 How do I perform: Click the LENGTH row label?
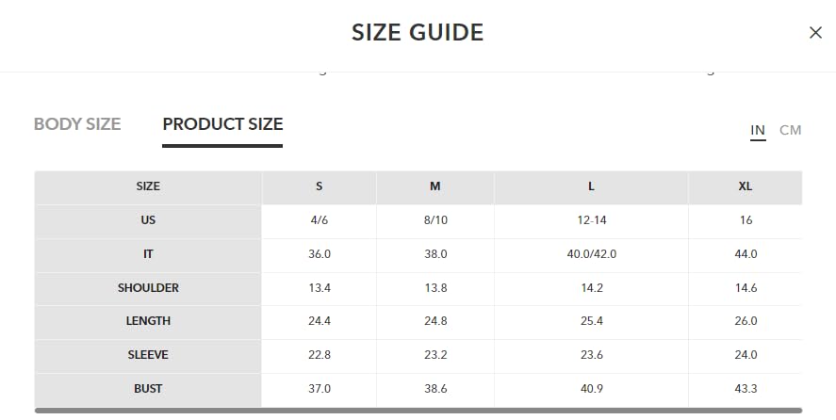(x=148, y=321)
